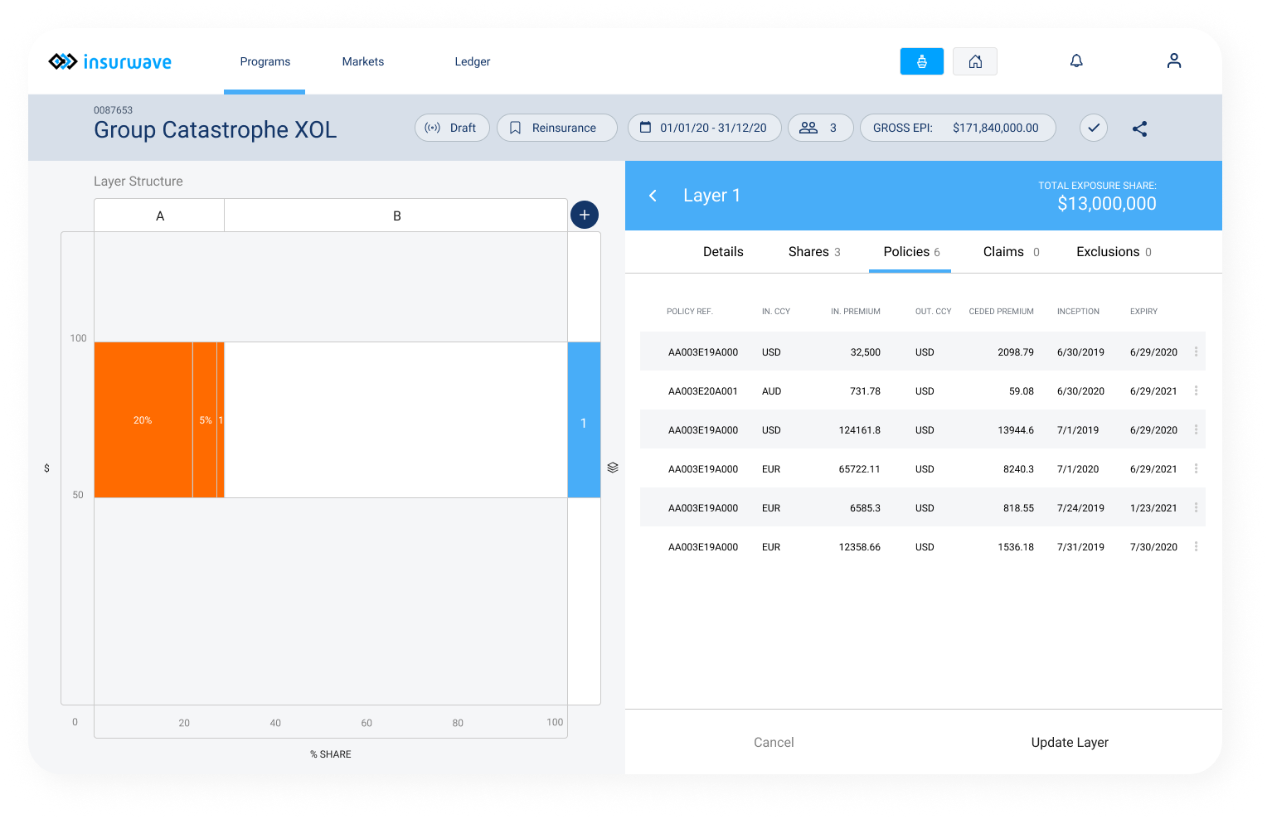Switch to the Exclusions tab

[1114, 251]
